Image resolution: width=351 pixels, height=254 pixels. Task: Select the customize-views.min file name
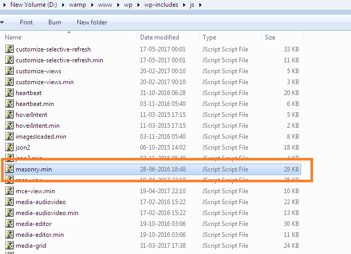tap(45, 82)
